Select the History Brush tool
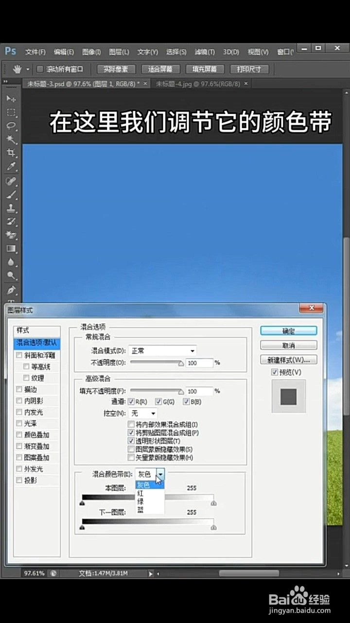 tap(11, 221)
